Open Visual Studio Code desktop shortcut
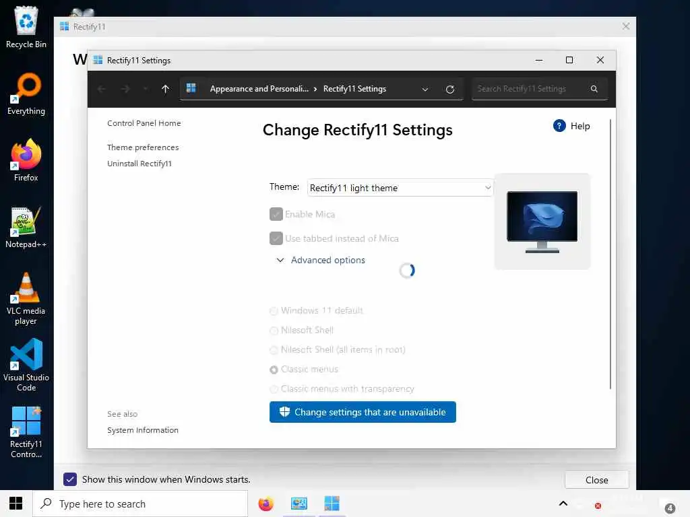Image resolution: width=690 pixels, height=517 pixels. coord(26,365)
